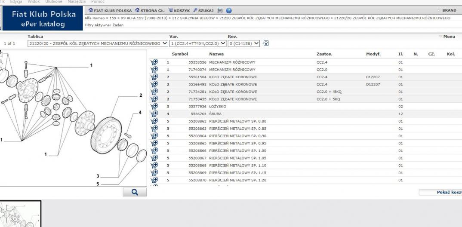The image size is (462, 227).
Task: Add part 55561504 to cart
Action: pos(154,77)
